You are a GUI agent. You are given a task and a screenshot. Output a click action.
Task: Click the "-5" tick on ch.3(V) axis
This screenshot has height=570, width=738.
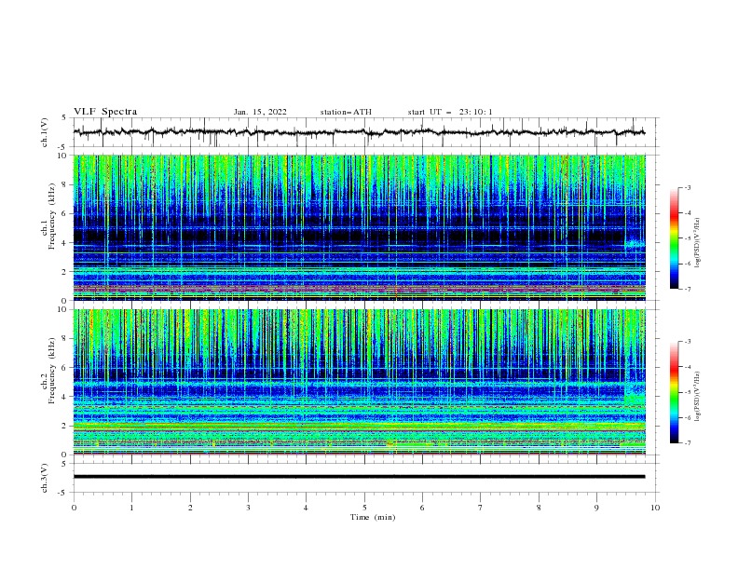click(63, 493)
